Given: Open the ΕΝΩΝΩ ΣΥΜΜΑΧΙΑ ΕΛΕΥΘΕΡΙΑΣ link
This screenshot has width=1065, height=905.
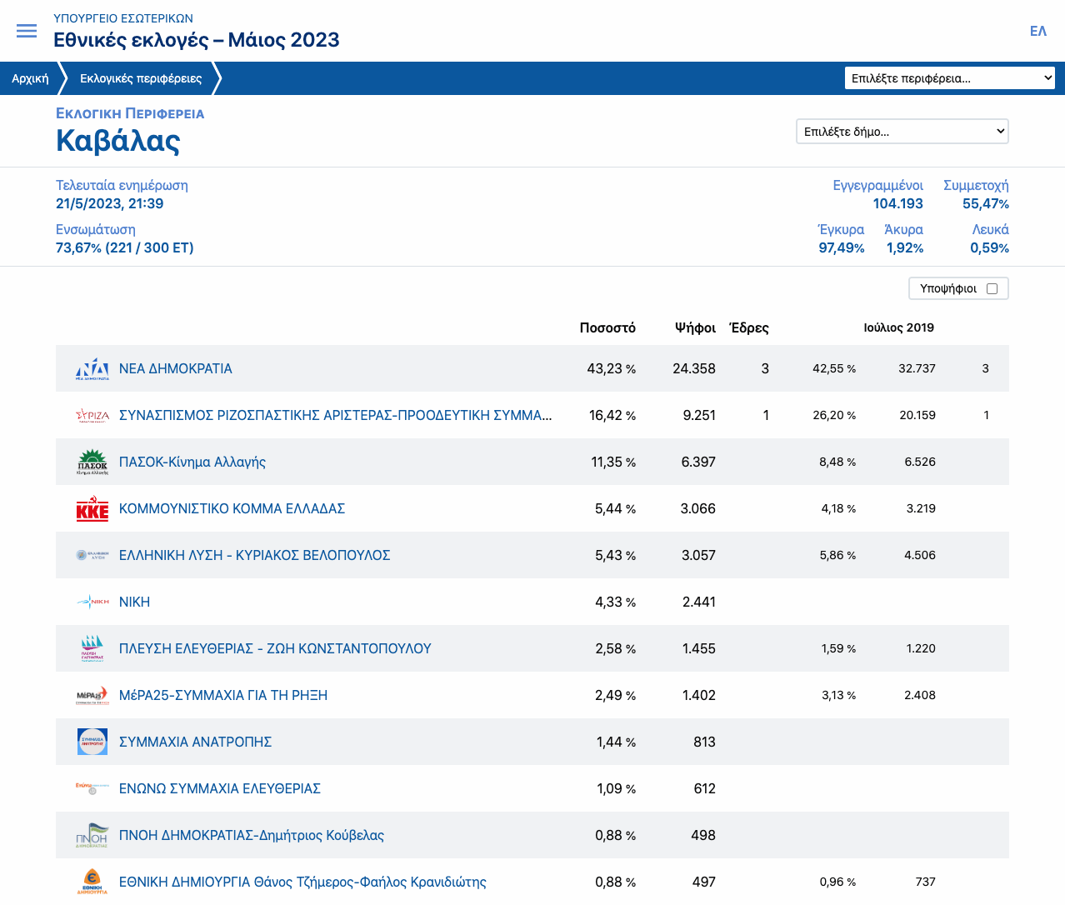Looking at the screenshot, I should point(220,788).
